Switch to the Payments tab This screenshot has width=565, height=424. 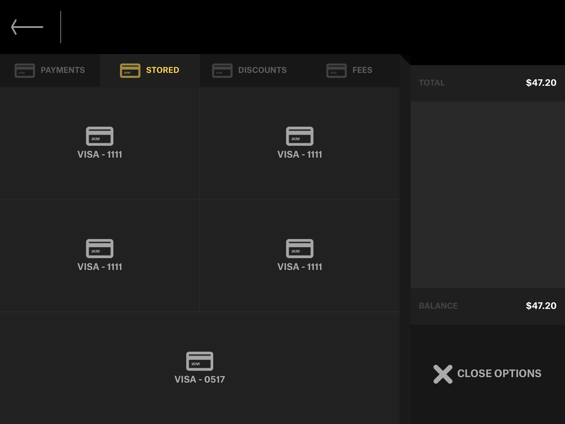pyautogui.click(x=63, y=70)
